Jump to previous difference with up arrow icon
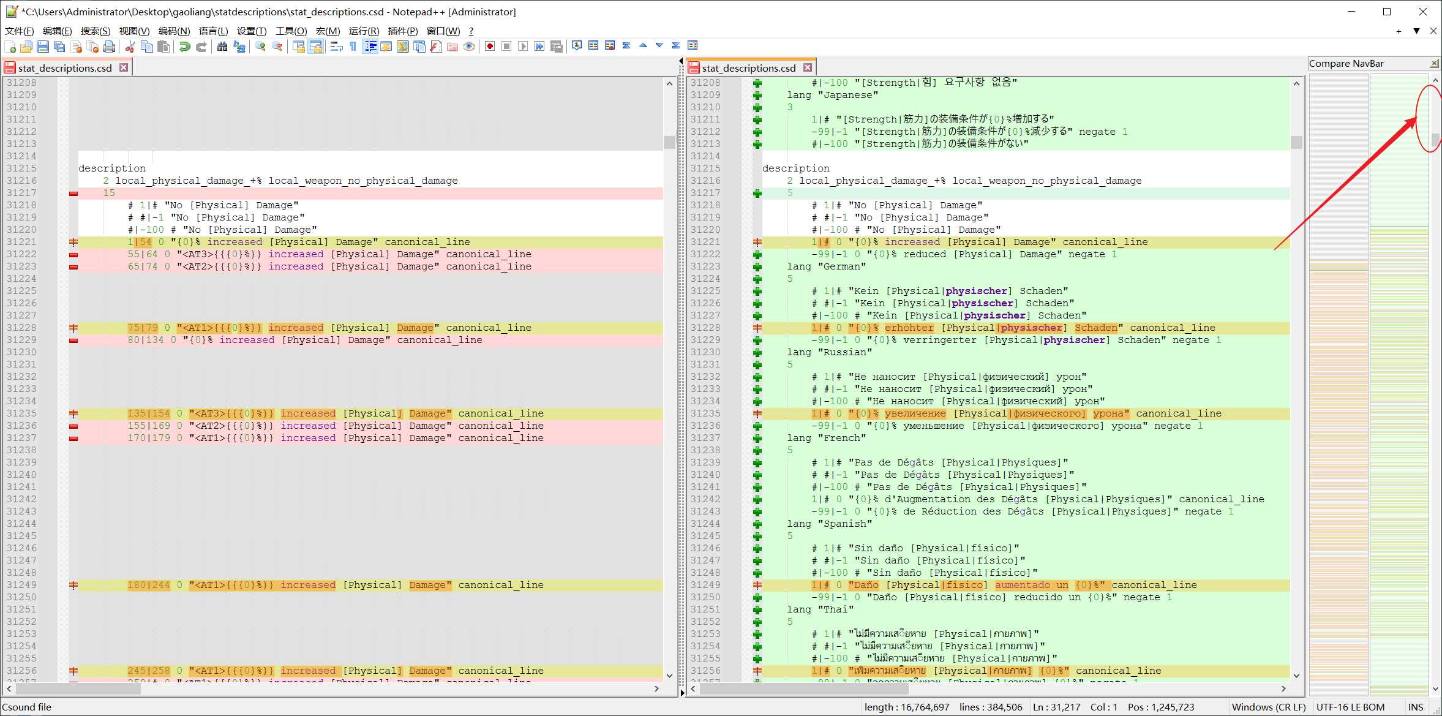Screen dimensions: 1442x716 click(x=643, y=45)
